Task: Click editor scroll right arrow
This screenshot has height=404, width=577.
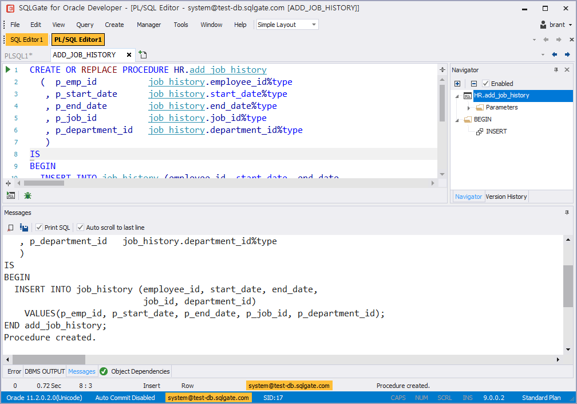Action: tap(433, 183)
